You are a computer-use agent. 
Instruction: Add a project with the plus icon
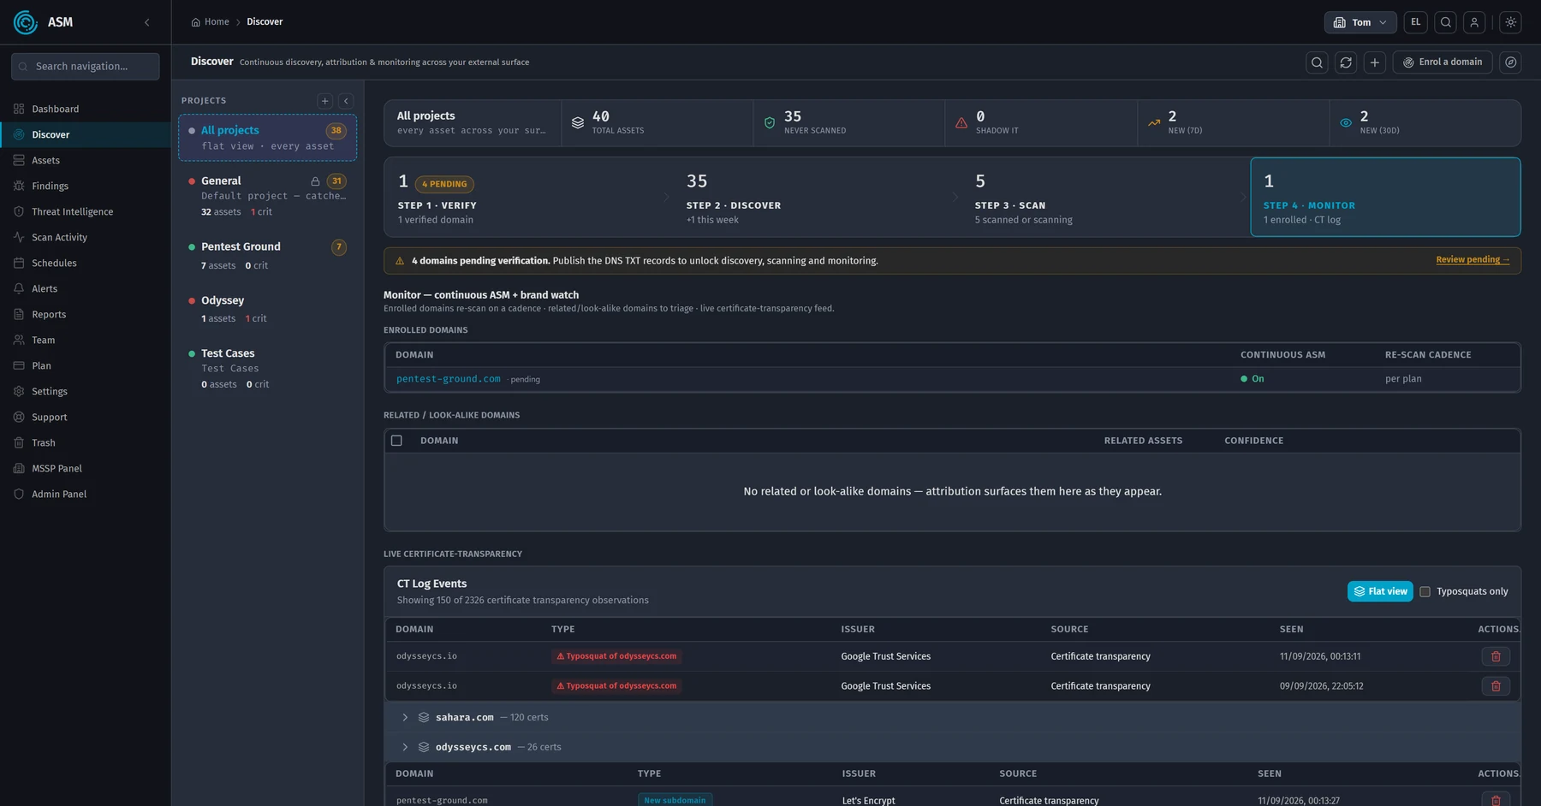(x=324, y=101)
